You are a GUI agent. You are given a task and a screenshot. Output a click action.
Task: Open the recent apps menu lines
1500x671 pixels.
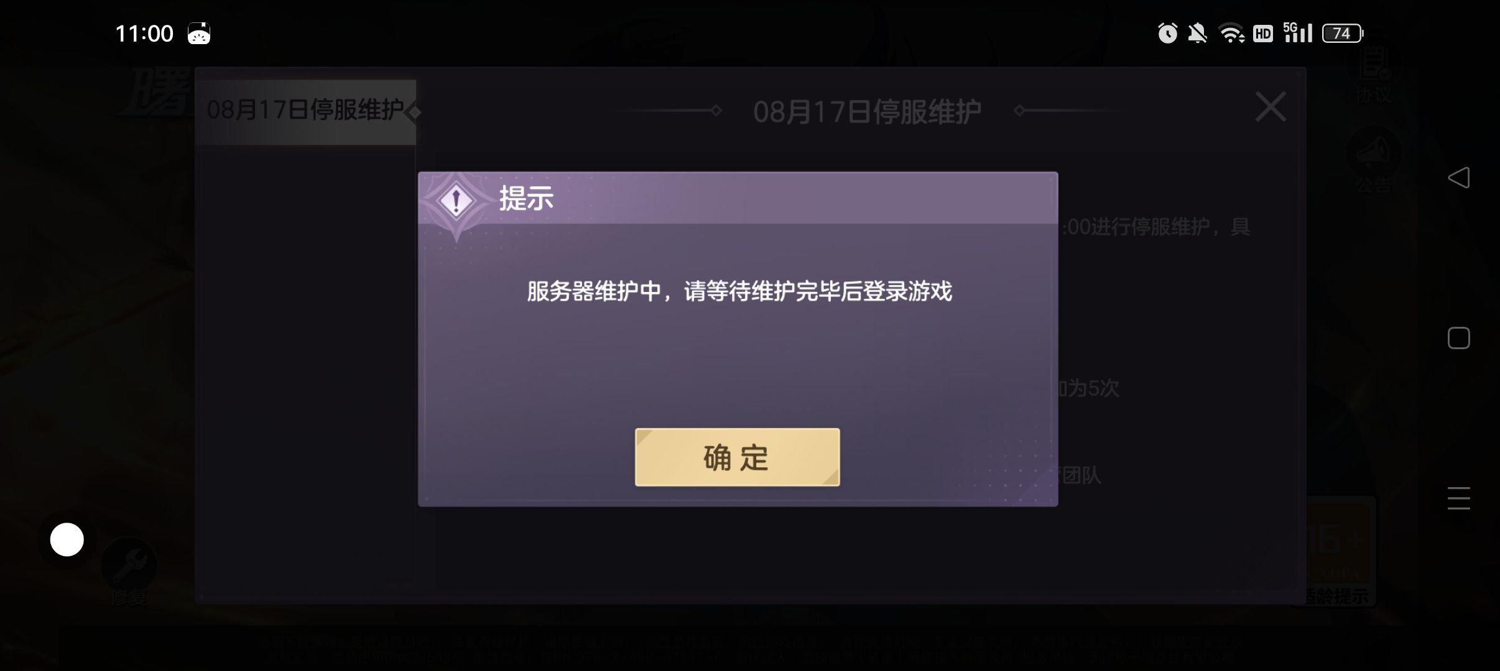[1458, 498]
